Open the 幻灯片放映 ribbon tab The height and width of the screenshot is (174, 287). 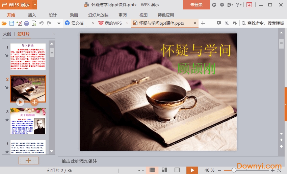[x=98, y=15]
